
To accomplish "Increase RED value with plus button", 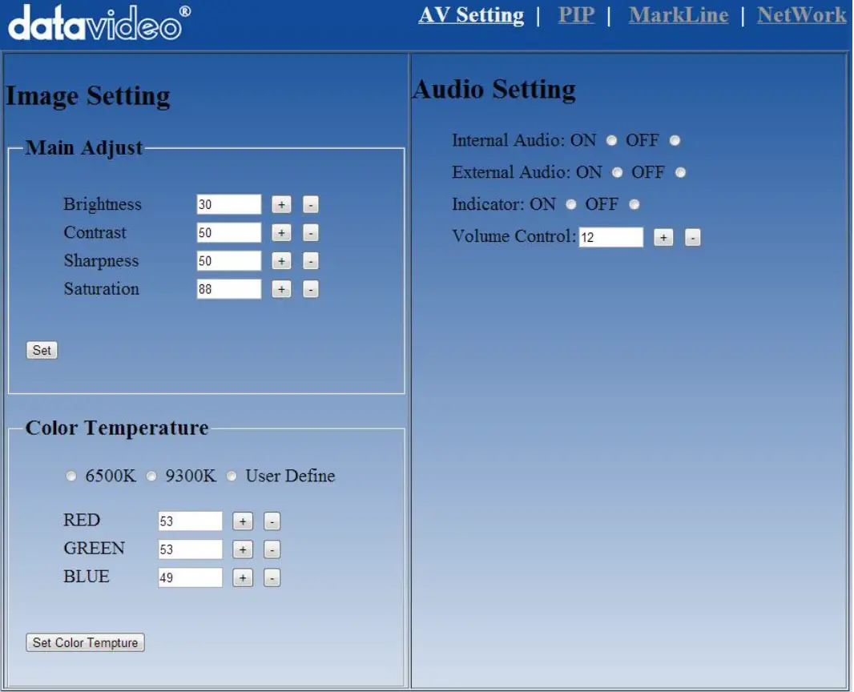I will pyautogui.click(x=243, y=521).
